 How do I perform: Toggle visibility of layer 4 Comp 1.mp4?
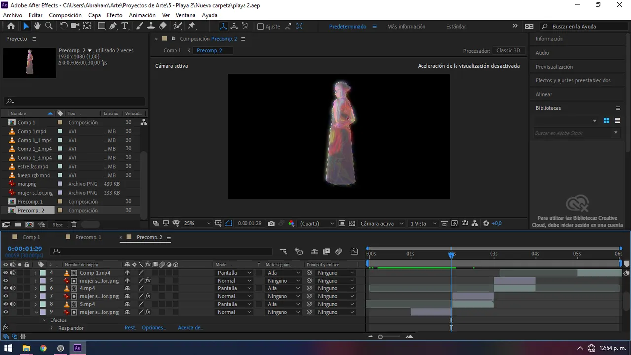point(6,273)
